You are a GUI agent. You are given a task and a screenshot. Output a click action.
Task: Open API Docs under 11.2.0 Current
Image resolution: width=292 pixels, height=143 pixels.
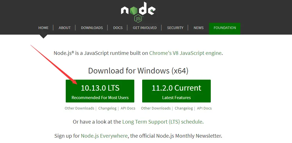click(x=204, y=108)
